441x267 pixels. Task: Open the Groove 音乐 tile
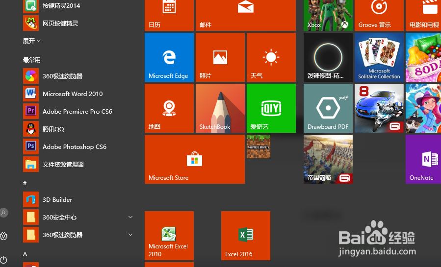pos(379,15)
